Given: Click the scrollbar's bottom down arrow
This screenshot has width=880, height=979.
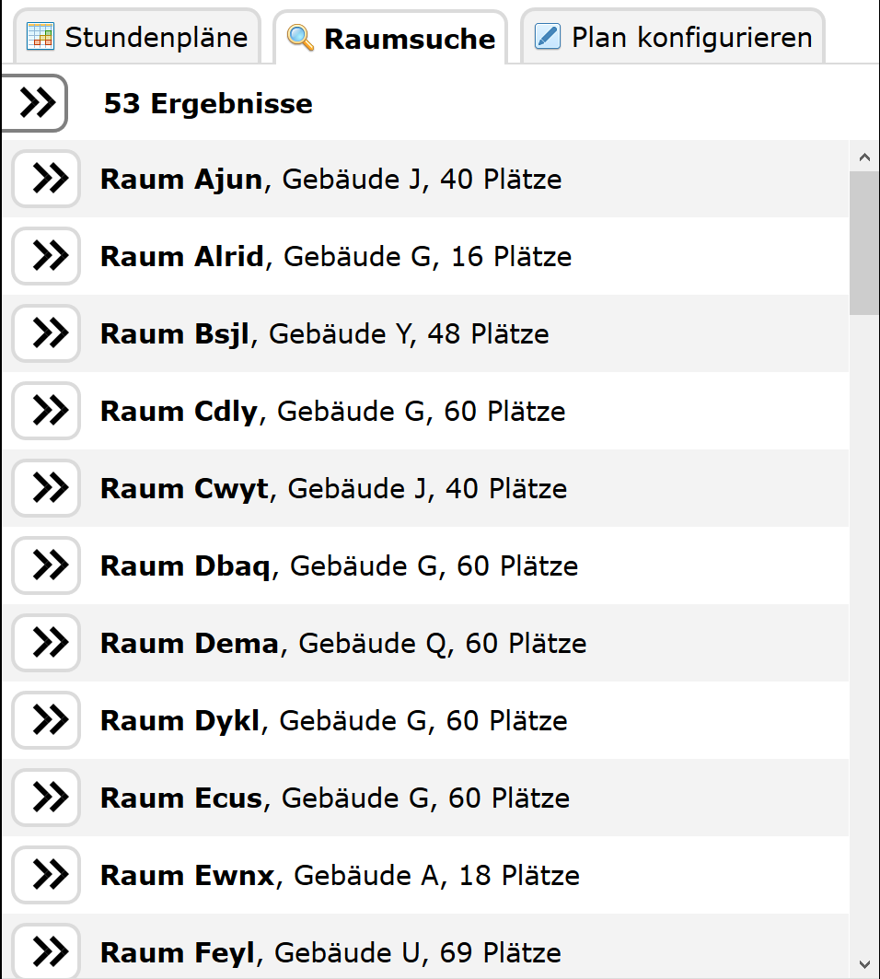Looking at the screenshot, I should point(864,964).
